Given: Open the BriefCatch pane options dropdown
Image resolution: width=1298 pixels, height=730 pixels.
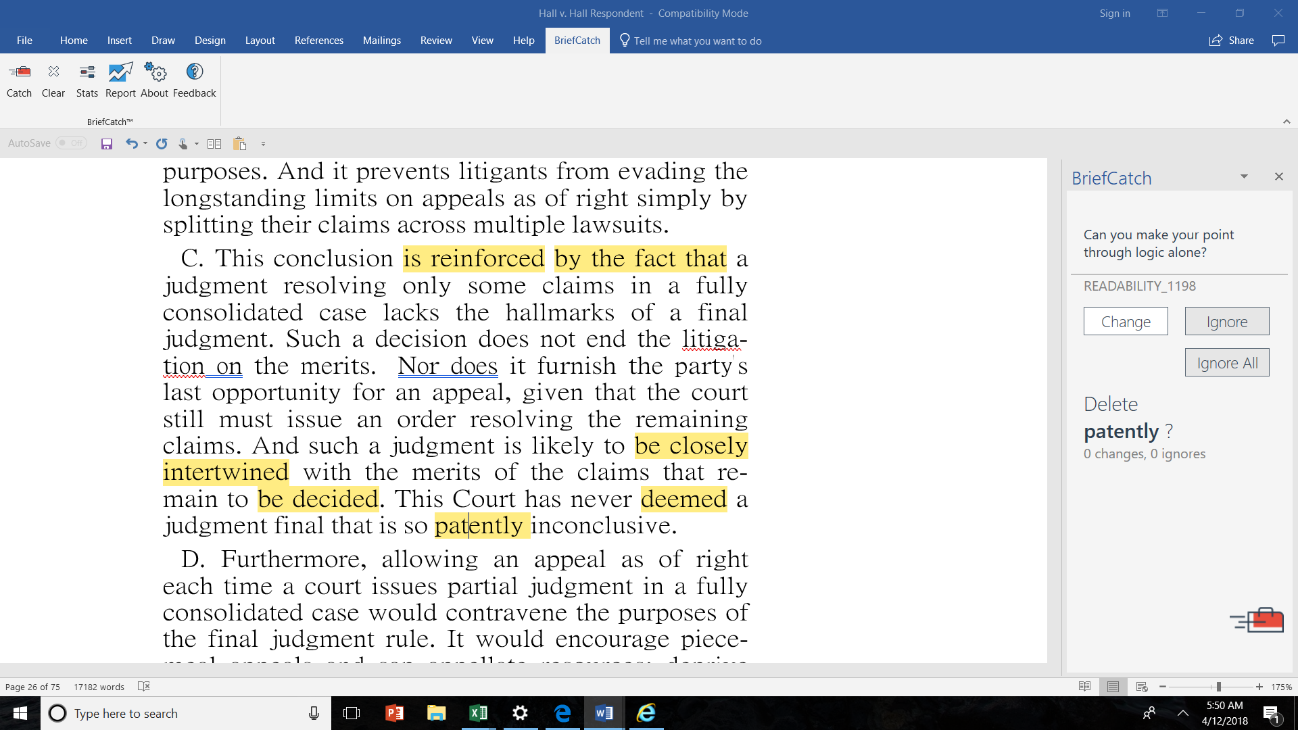Looking at the screenshot, I should (x=1244, y=176).
